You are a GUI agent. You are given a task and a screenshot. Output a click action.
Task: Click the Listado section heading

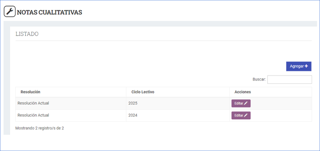coord(27,34)
